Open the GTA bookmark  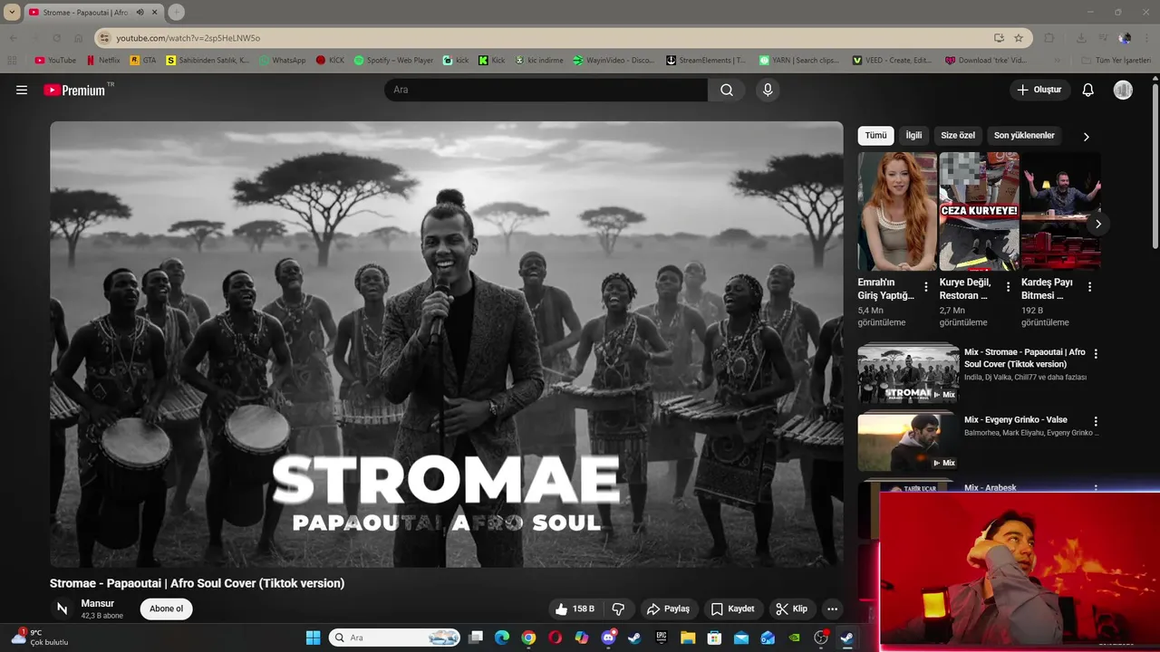point(143,61)
